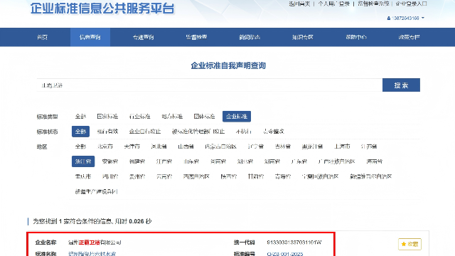Image resolution: width=455 pixels, height=256 pixels.
Task: Select 行业标准 standard type filter
Action: point(139,117)
